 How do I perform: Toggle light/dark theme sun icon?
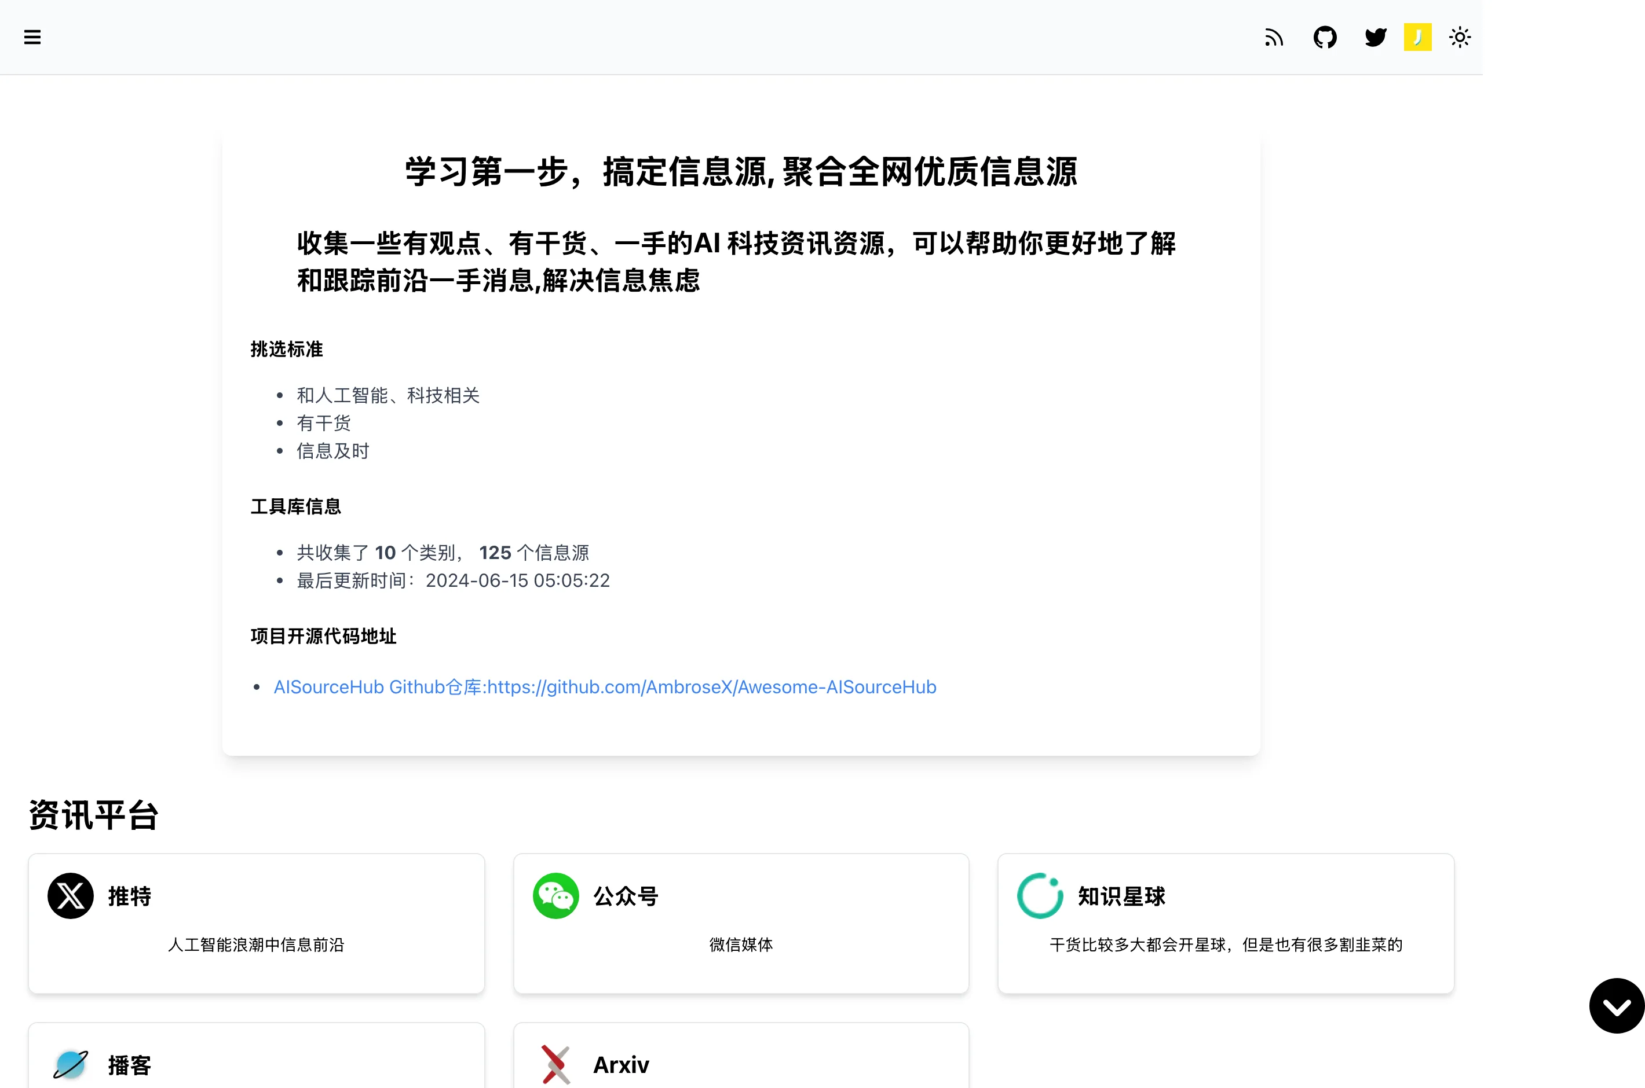pyautogui.click(x=1460, y=37)
